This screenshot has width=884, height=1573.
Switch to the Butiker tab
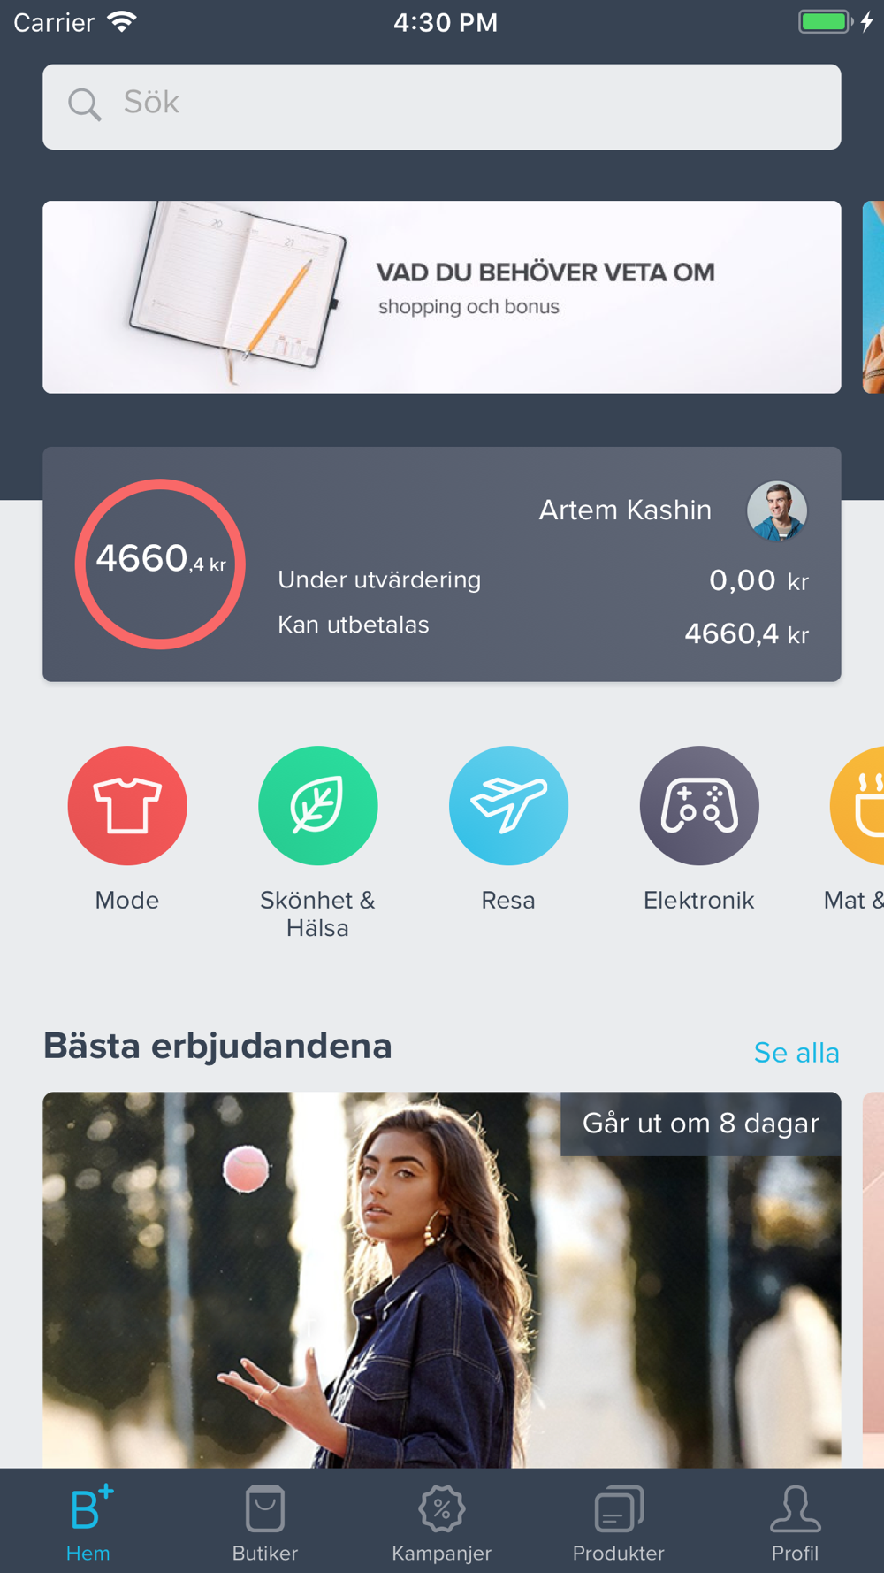[265, 1523]
